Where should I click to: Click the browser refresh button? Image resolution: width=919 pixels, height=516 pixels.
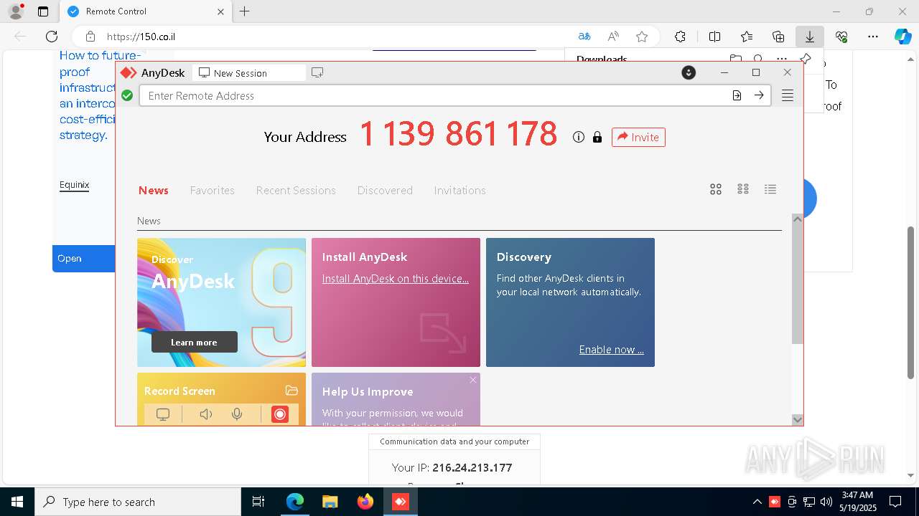pos(52,37)
